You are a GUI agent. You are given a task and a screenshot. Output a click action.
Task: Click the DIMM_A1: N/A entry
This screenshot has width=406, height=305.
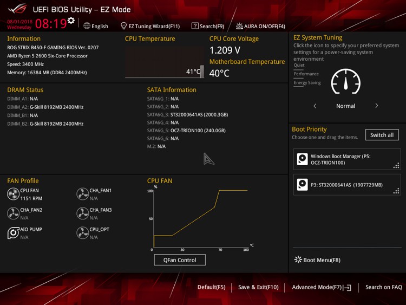coord(23,99)
